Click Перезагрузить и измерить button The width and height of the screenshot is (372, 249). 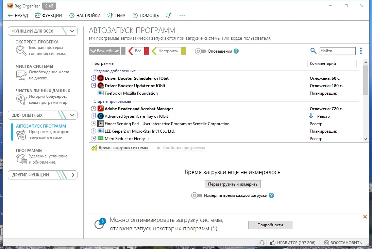(x=233, y=184)
